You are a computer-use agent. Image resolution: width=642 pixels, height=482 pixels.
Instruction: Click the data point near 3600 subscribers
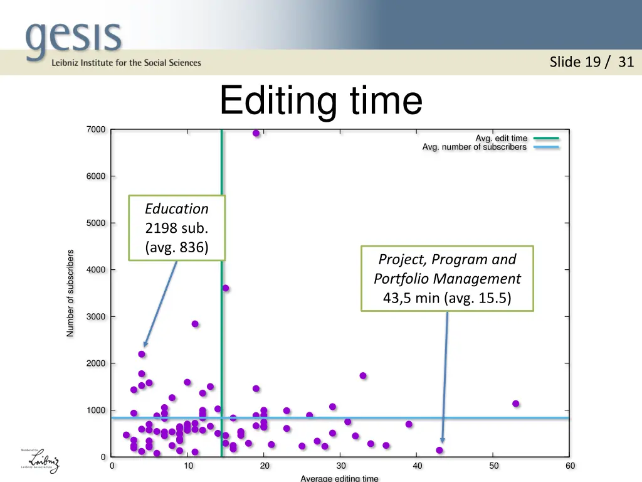pyautogui.click(x=226, y=288)
